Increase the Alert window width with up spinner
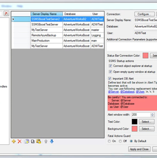 pos(152,114)
